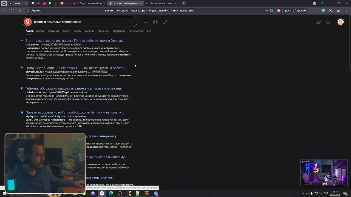
Task: Open the picture-in-picture stream thumbnail
Action: [324, 173]
